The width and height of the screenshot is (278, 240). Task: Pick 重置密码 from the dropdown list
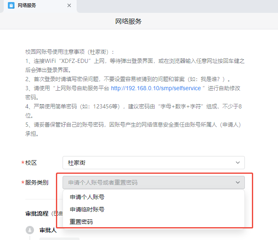(x=81, y=222)
